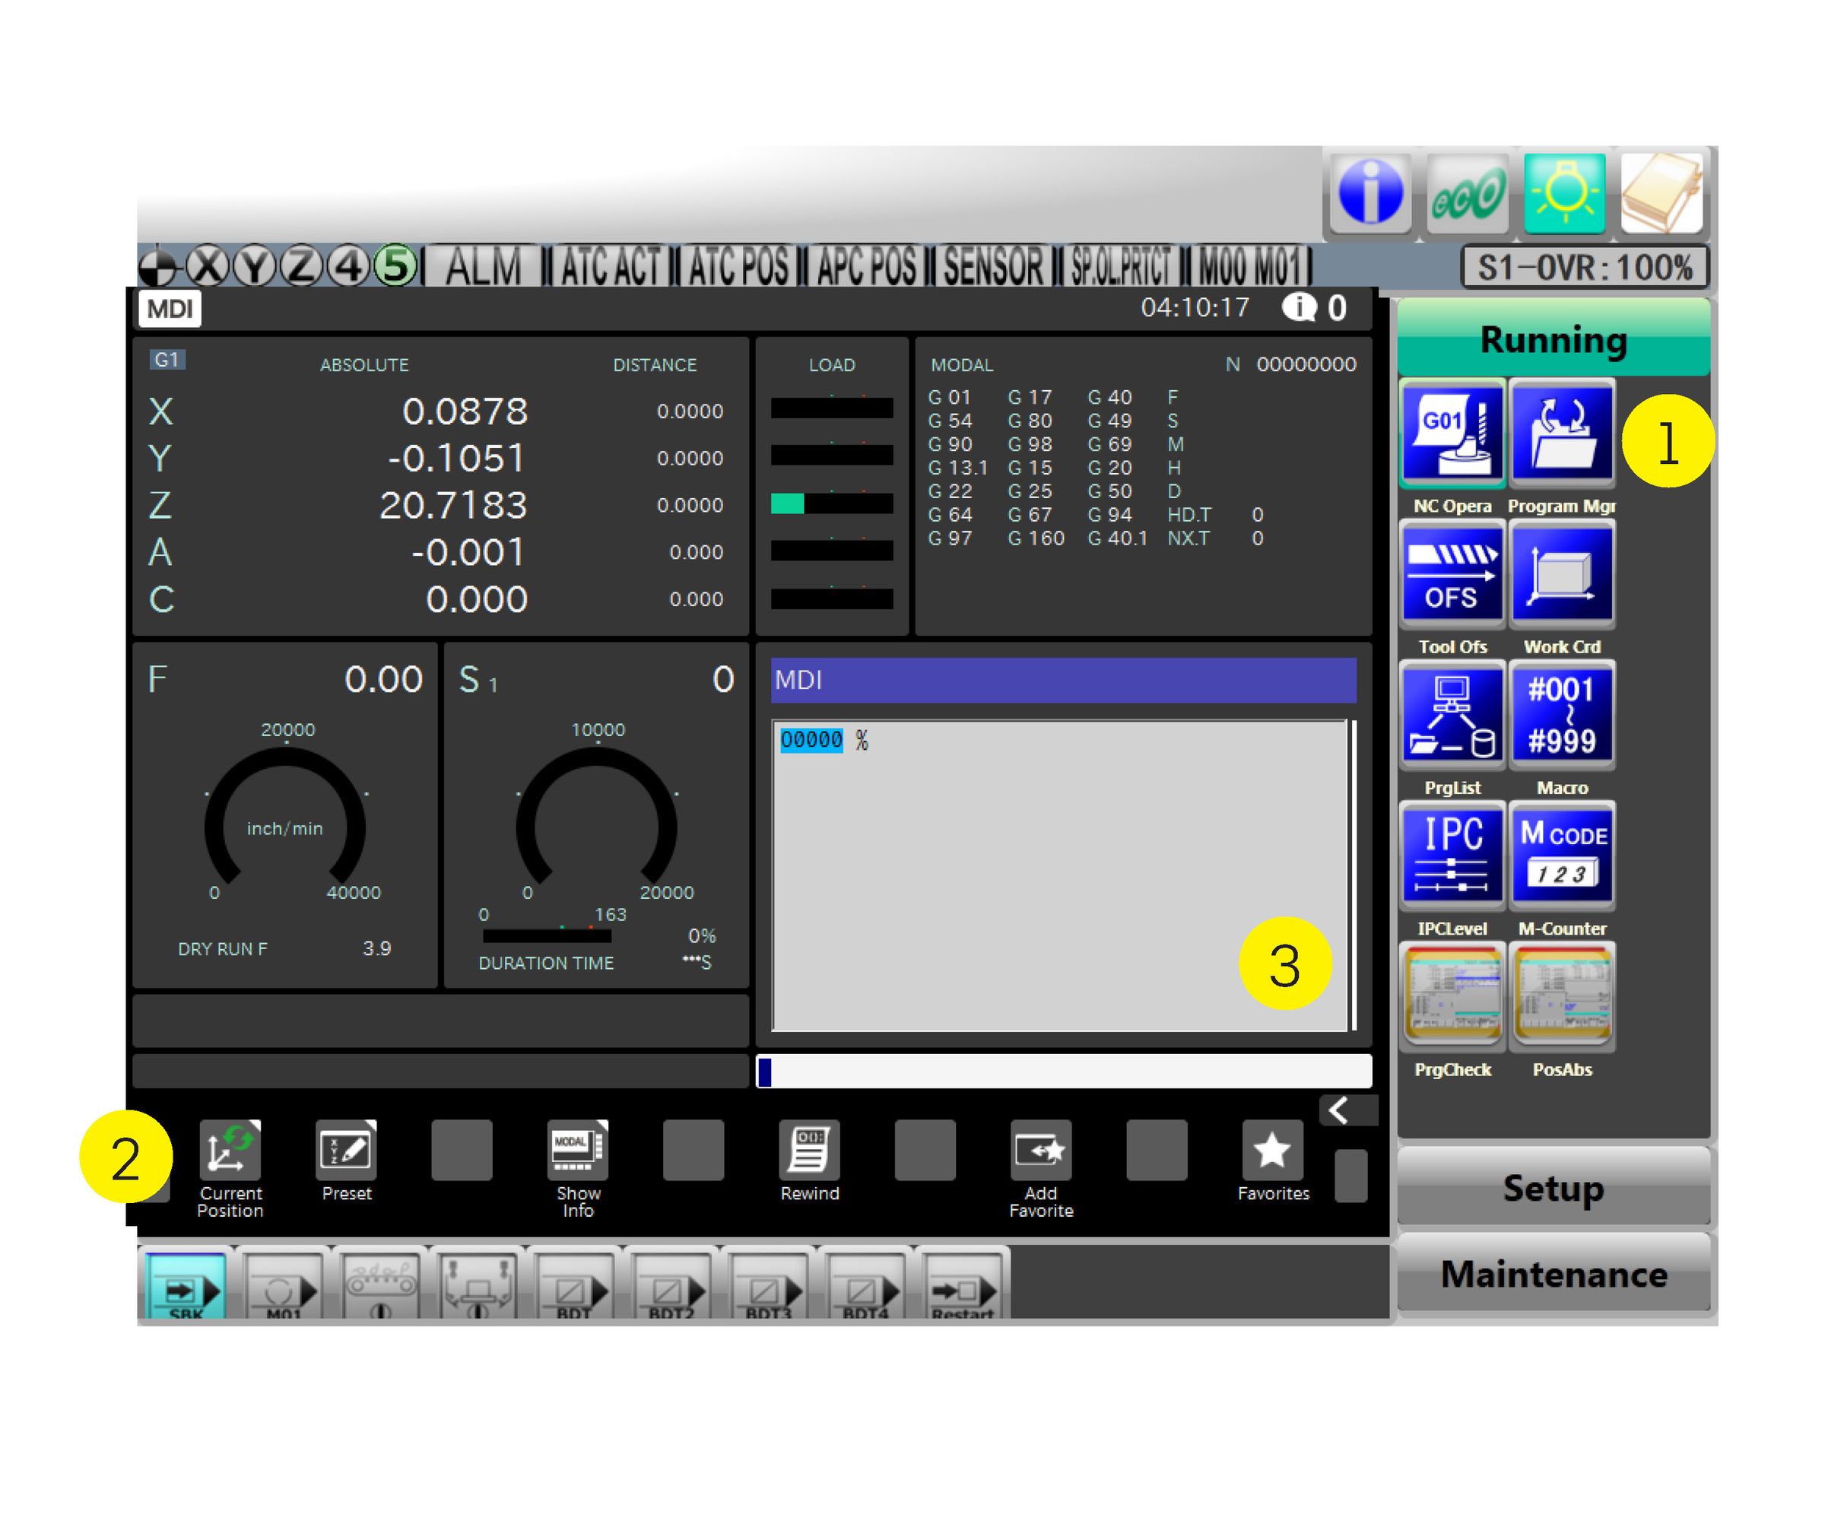Screen dimensions: 1825x1521
Task: Open Program Mgr folder icon
Action: 1562,432
